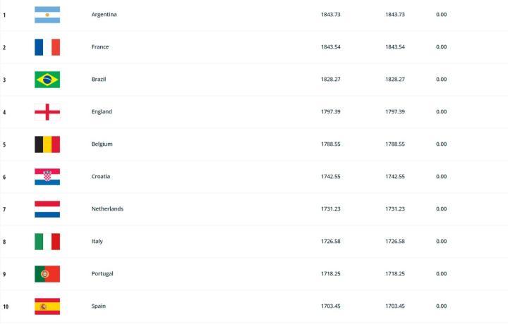Screen dimensions: 508x324
Task: Open the Belgium team link
Action: click(102, 144)
